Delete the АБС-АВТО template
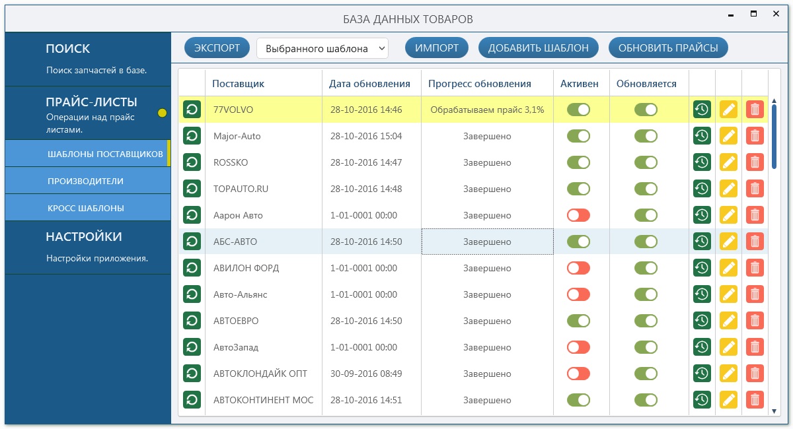The image size is (793, 429). click(755, 242)
